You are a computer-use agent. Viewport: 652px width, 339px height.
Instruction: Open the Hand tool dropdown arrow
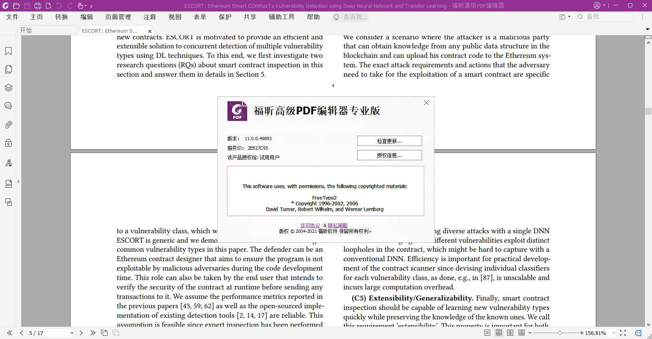[85, 6]
